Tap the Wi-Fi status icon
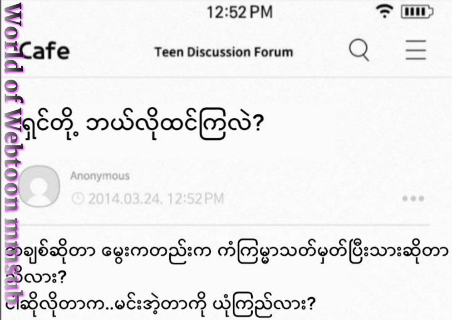The image size is (452, 320). pos(384,12)
